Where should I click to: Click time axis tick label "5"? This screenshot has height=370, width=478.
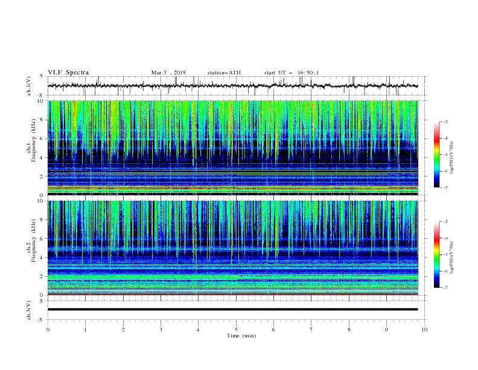236,329
